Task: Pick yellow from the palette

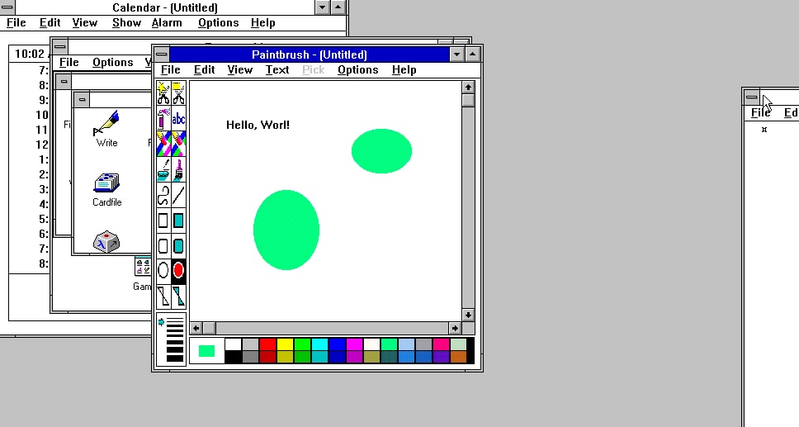Action: click(x=285, y=344)
